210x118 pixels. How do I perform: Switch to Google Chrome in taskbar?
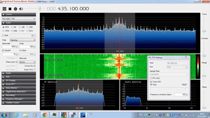45,115
